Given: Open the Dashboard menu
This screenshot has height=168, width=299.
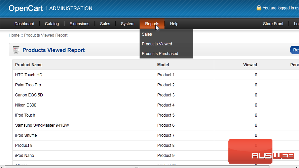Looking at the screenshot, I should pos(25,24).
